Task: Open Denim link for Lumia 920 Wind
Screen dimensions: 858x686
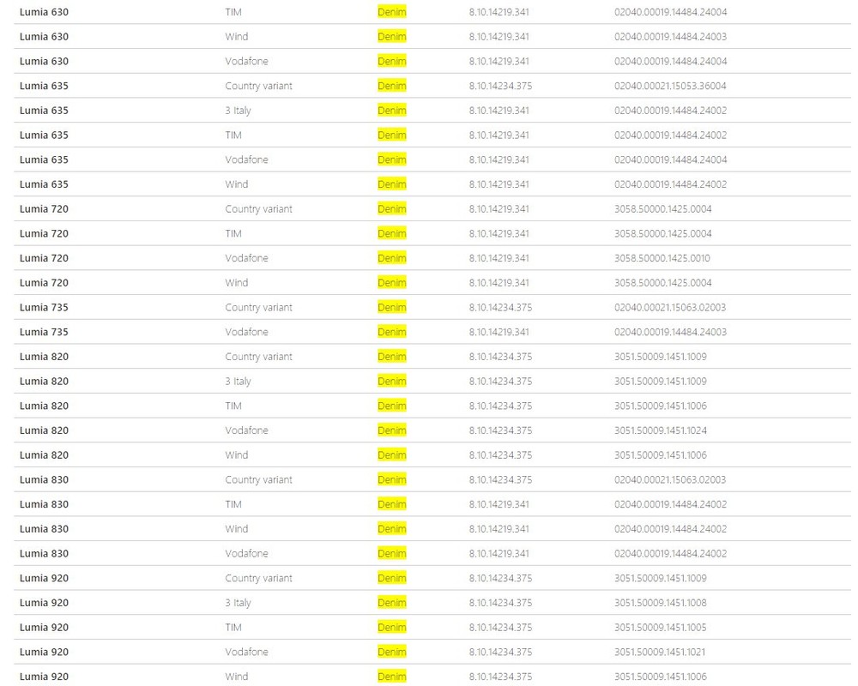Action: point(392,677)
